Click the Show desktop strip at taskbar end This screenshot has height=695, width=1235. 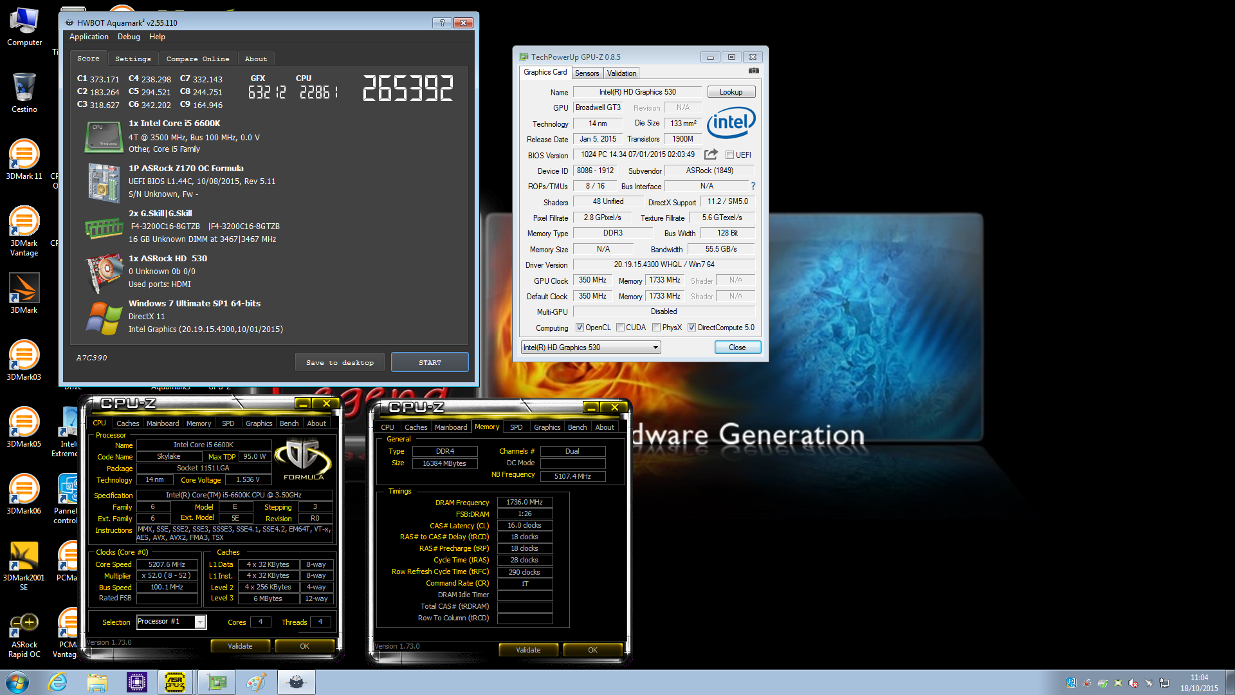[1230, 682]
